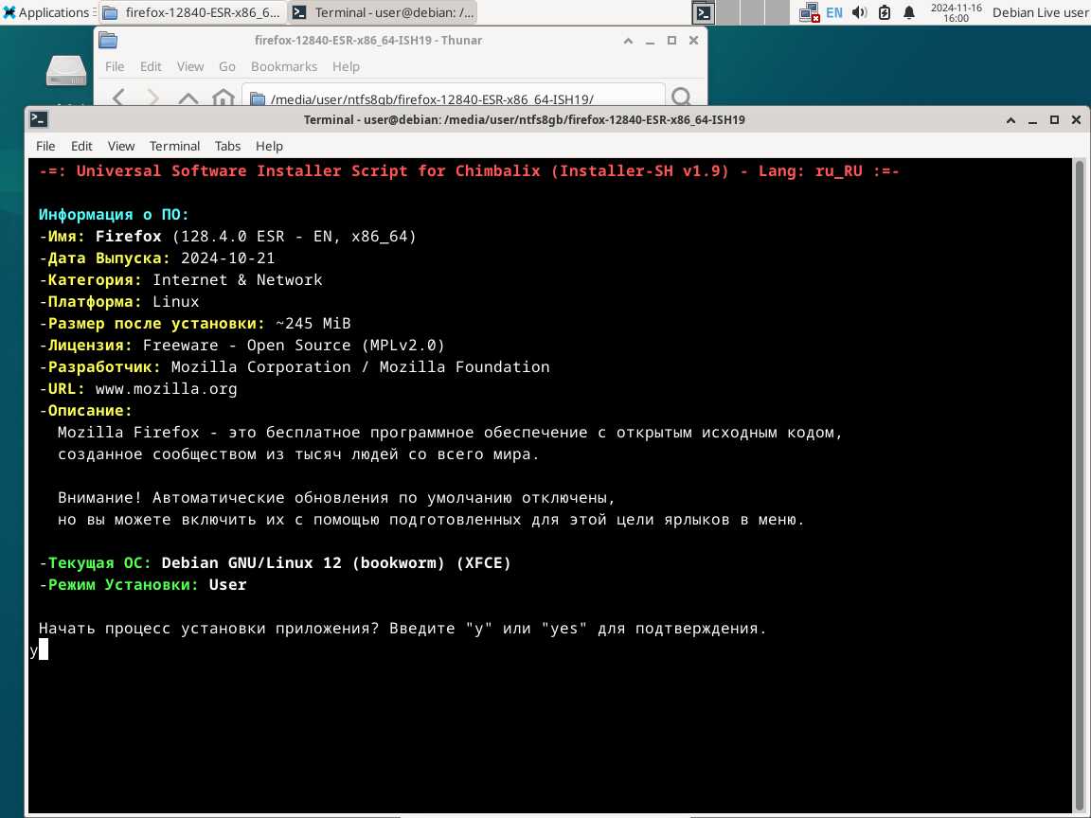Viewport: 1091px width, 818px height.
Task: Open the network connection tray icon
Action: [809, 12]
